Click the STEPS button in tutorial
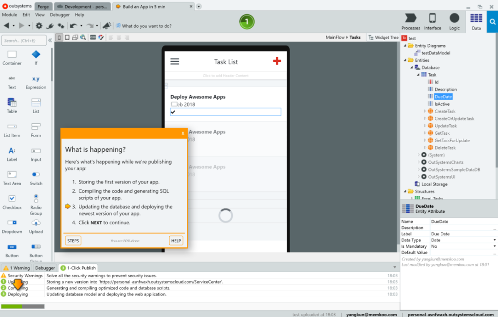498x317 pixels. click(x=73, y=240)
